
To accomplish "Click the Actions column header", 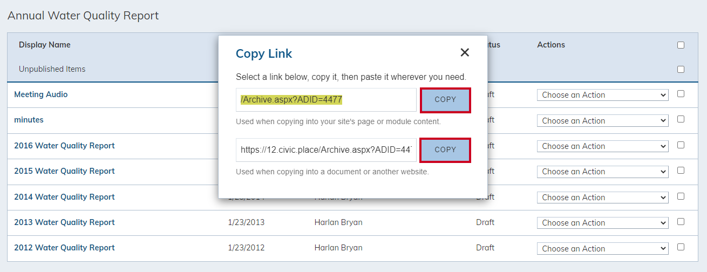I will click(551, 45).
